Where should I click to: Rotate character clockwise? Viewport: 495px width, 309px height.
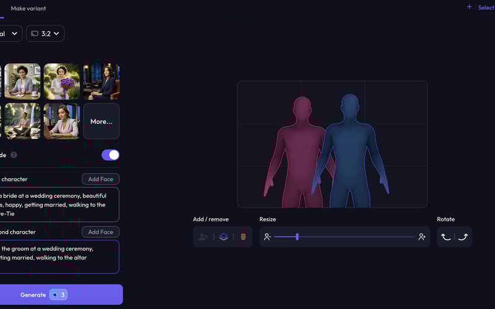click(x=463, y=237)
